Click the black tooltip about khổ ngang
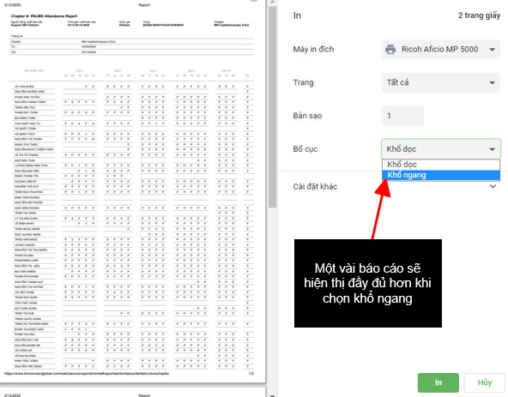Image resolution: width=508 pixels, height=397 pixels. tap(368, 283)
